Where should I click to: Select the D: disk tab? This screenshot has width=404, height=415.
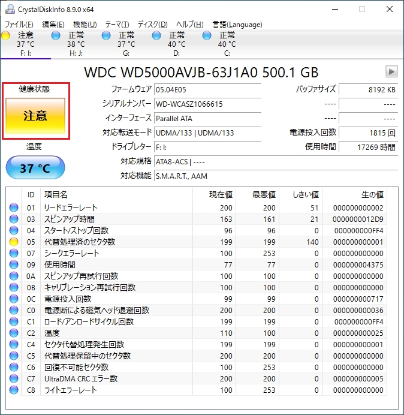tap(176, 44)
